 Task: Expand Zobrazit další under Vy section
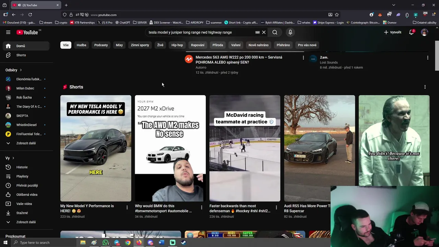[x=26, y=222]
